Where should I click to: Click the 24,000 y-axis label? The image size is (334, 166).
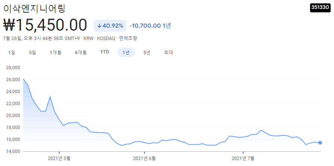click(13, 92)
